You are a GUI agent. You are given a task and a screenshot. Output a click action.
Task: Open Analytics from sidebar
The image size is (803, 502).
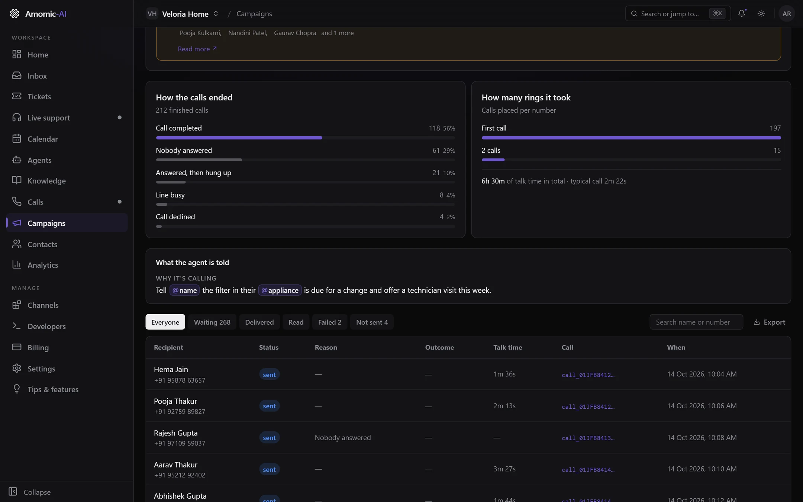67,265
